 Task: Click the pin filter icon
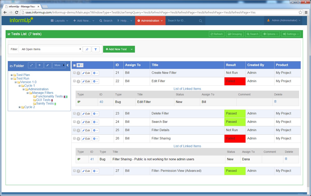(87, 49)
